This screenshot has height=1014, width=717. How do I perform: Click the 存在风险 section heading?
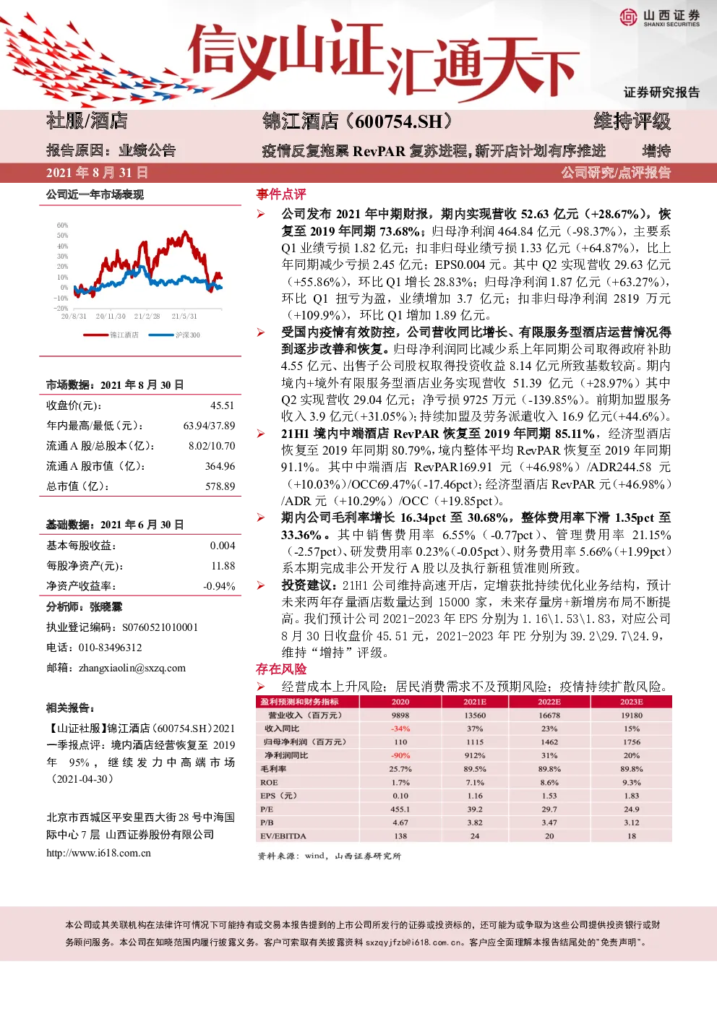281,669
